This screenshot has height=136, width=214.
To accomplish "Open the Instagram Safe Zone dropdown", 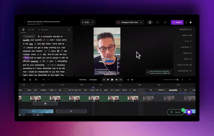I will [130, 22].
